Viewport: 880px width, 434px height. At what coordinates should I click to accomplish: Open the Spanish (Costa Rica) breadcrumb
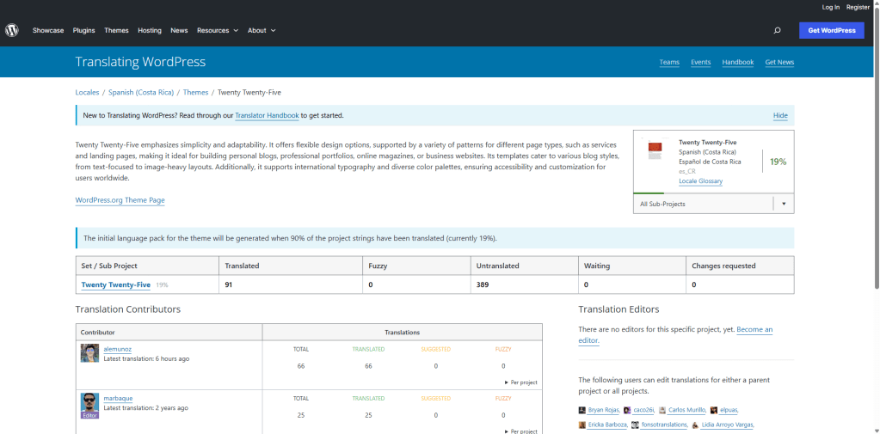point(141,92)
